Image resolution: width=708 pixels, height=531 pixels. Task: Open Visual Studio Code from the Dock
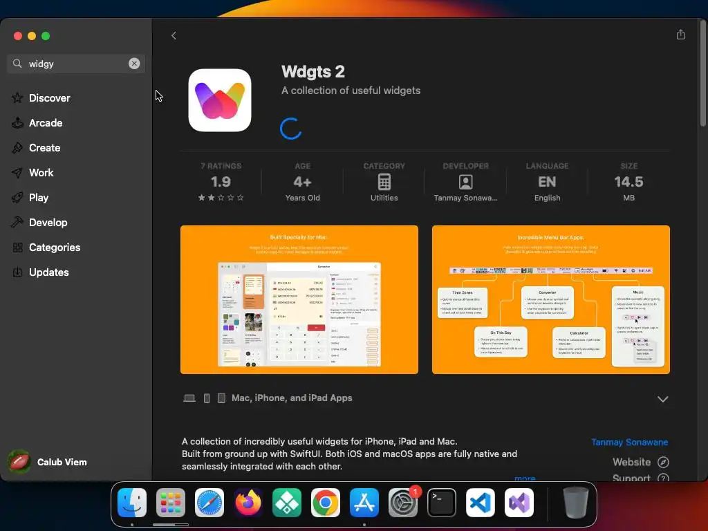(x=481, y=503)
